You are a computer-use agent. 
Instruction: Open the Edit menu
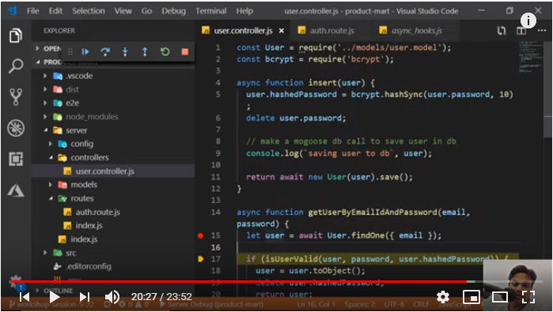tap(55, 11)
